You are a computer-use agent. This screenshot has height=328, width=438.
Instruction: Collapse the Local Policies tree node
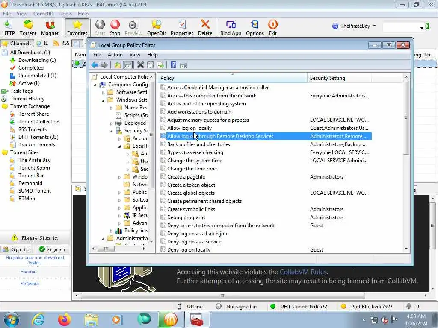tap(120, 146)
